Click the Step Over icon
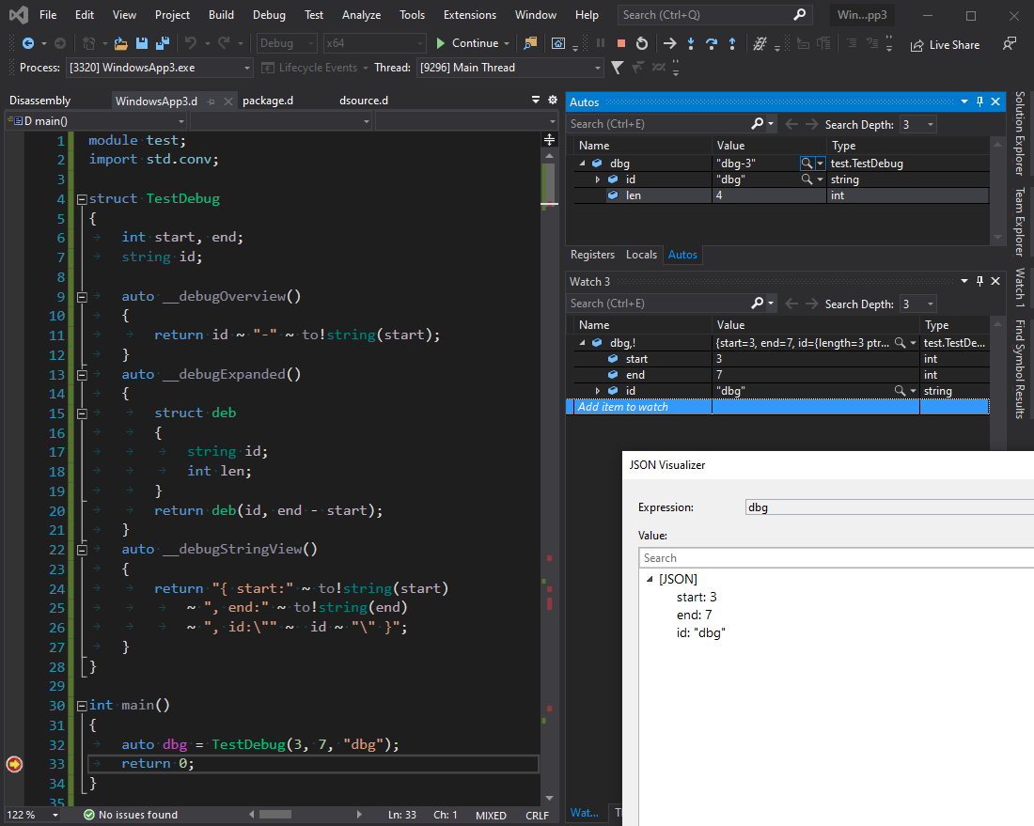Screen dimensions: 1034x826 click(712, 43)
